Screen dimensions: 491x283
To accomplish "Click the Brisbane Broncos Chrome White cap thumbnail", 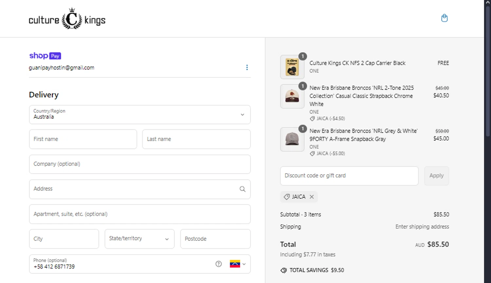I will [x=292, y=96].
